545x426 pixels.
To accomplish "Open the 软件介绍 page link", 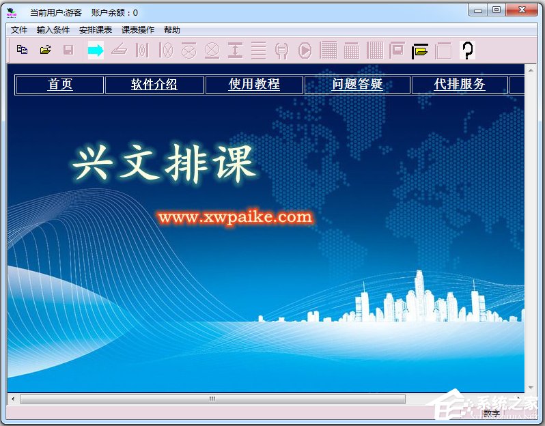I will pyautogui.click(x=154, y=84).
